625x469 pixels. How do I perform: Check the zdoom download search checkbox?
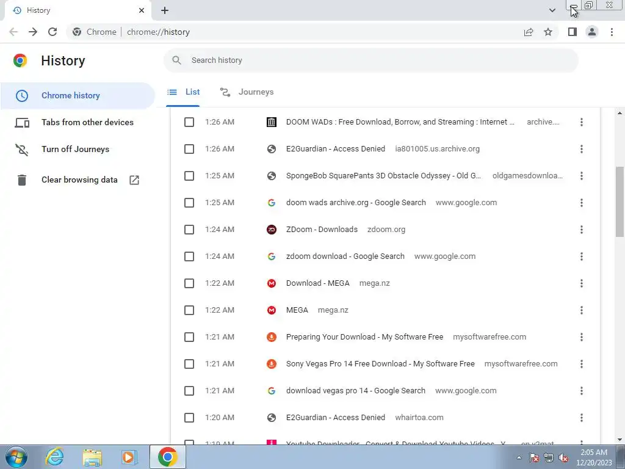189,256
